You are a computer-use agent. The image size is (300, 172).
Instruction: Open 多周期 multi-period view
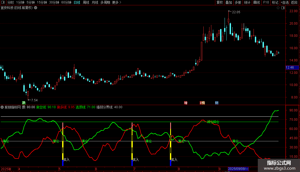105,2
